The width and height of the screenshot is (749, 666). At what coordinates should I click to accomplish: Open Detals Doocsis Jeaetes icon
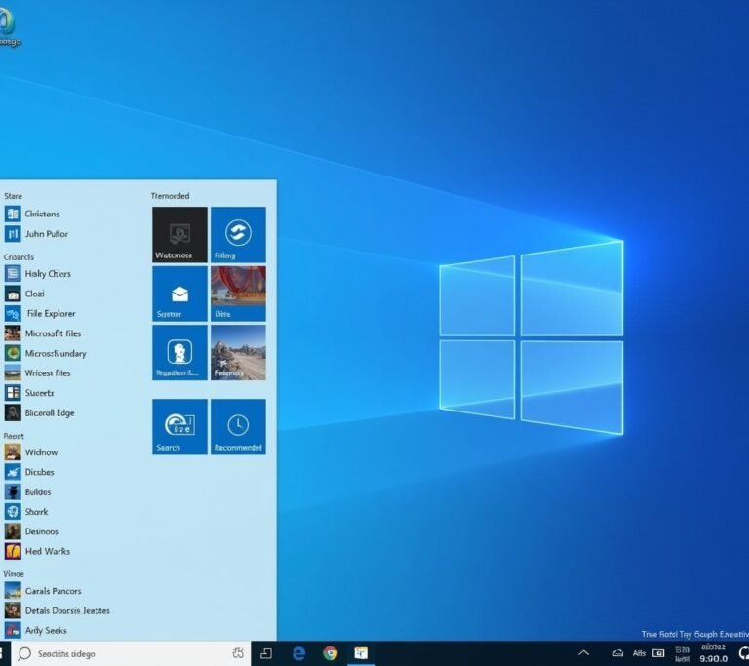[x=13, y=610]
